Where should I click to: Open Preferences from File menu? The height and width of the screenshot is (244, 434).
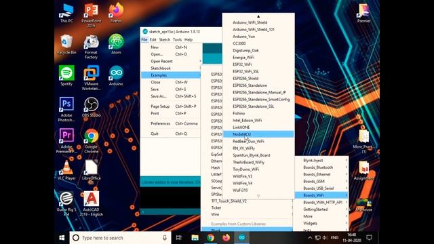tap(171, 123)
